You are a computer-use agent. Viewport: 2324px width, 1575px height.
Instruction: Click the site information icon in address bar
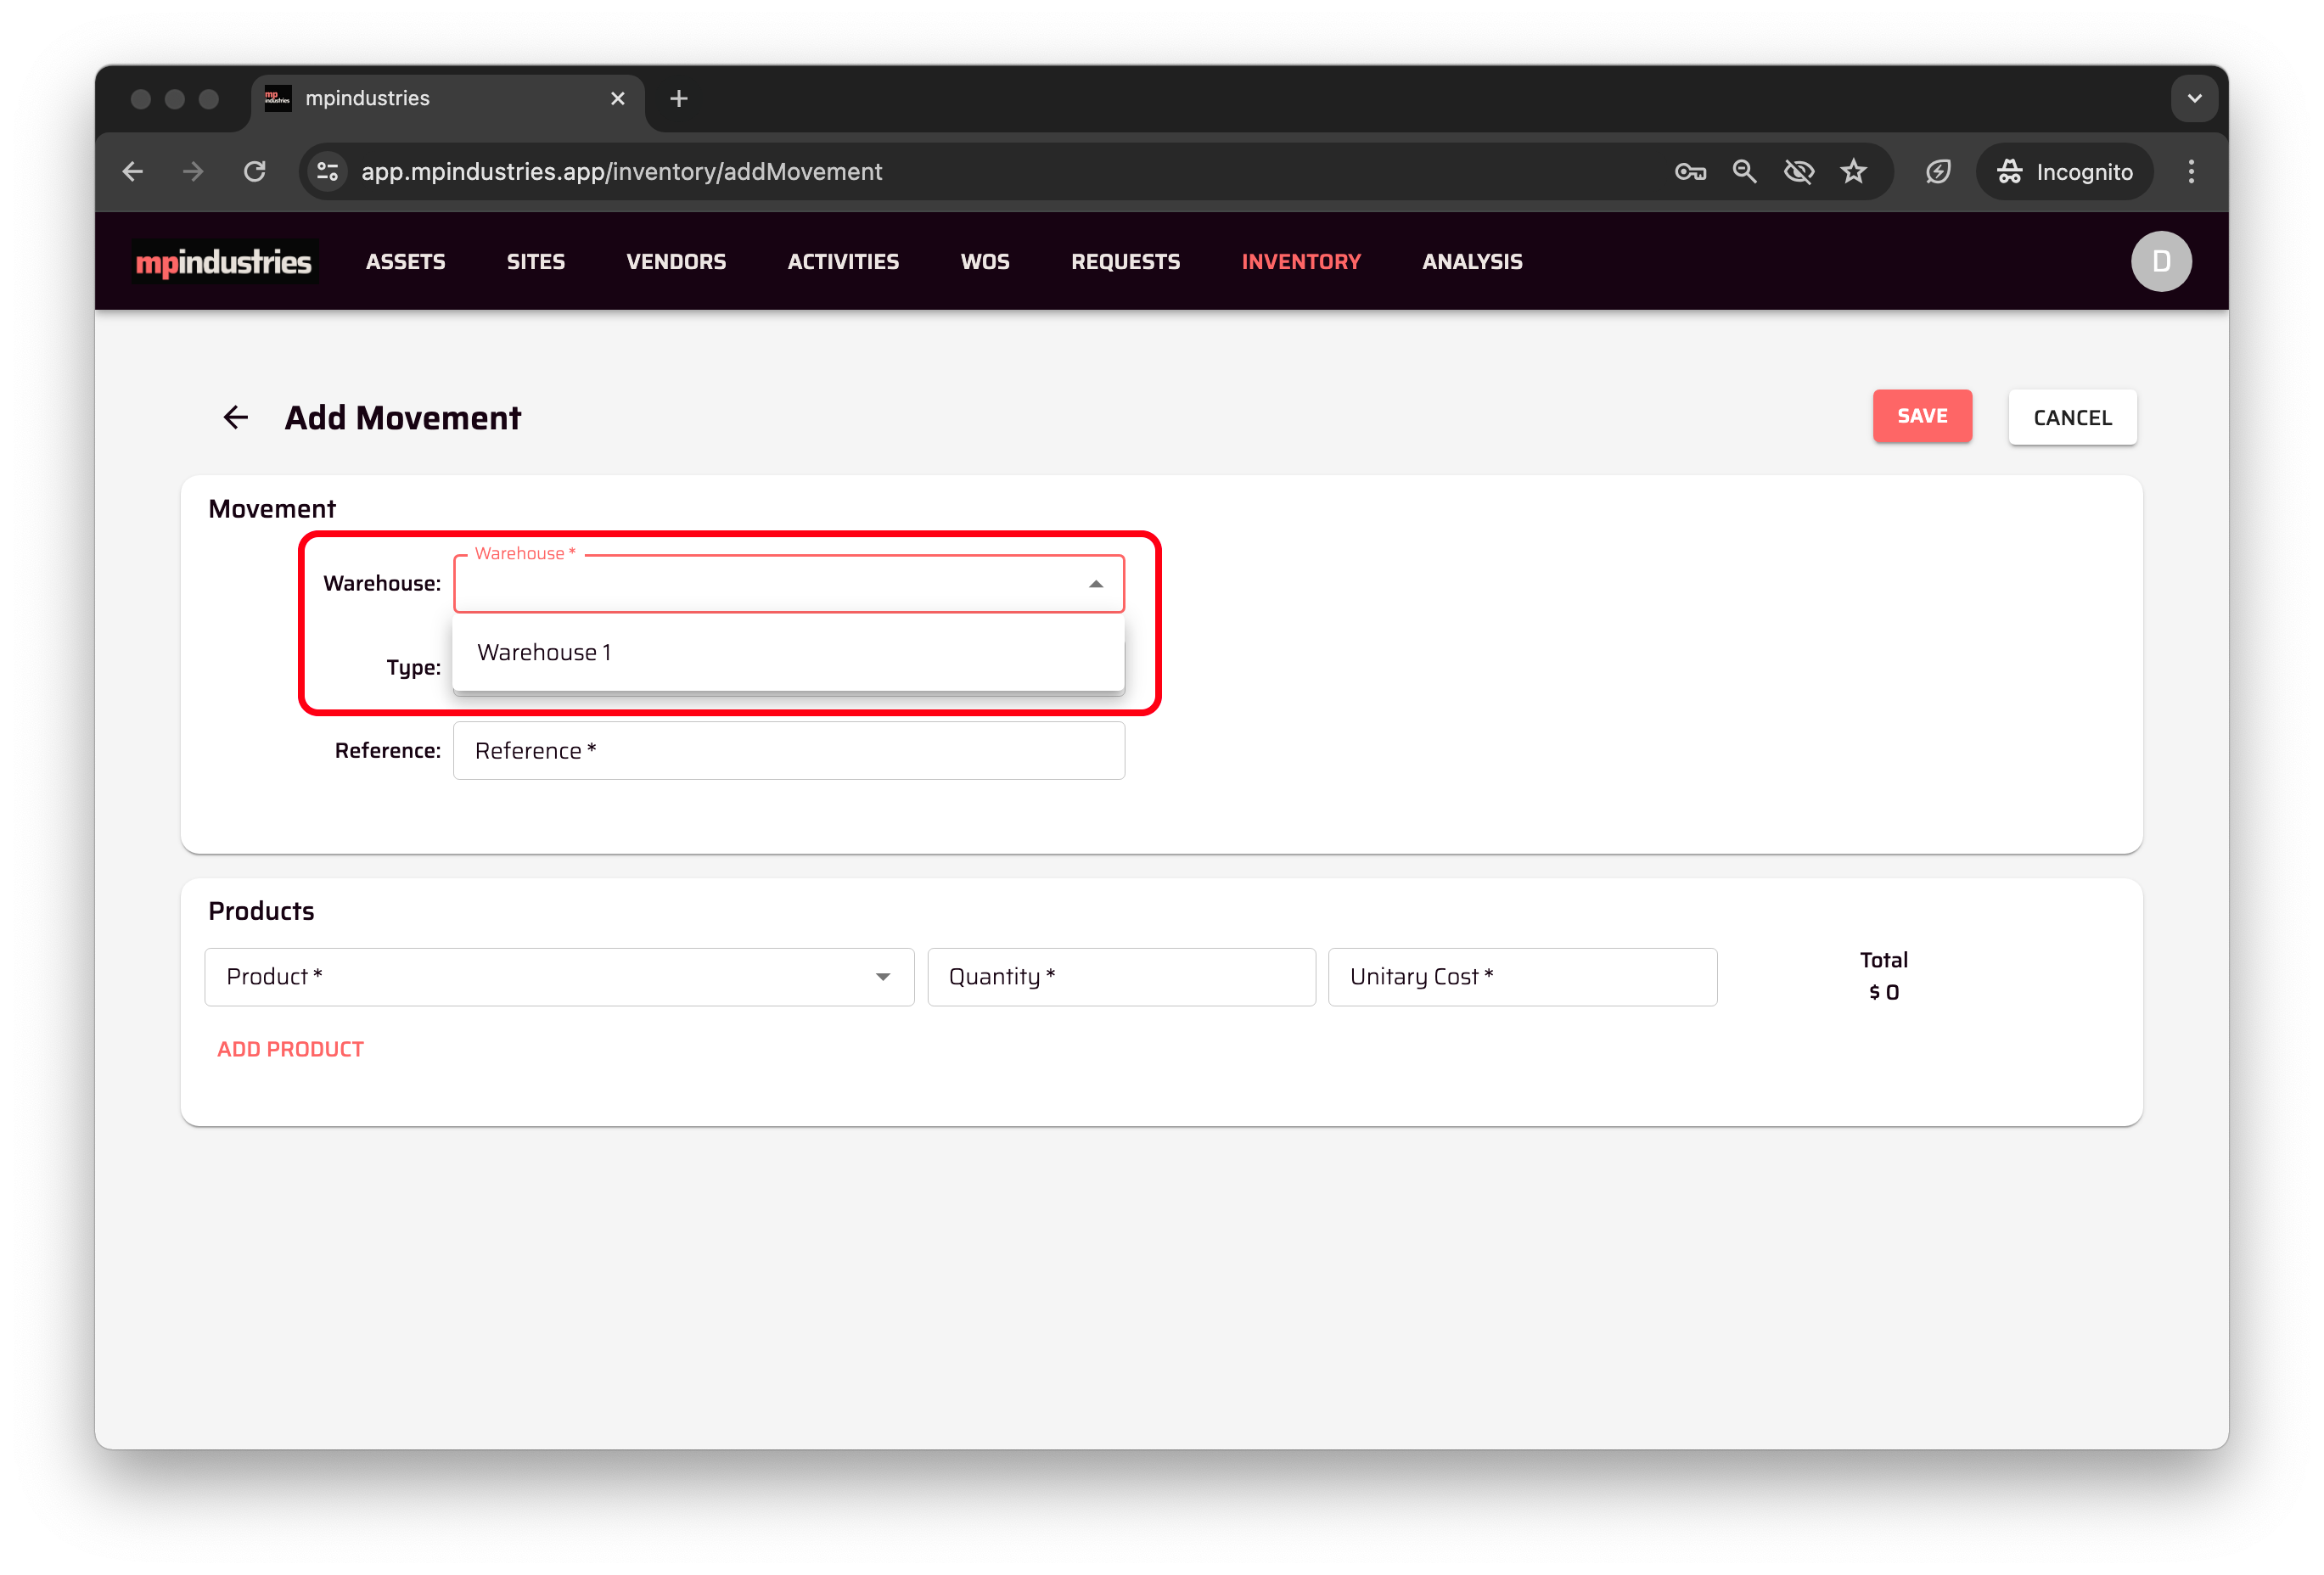(x=328, y=171)
